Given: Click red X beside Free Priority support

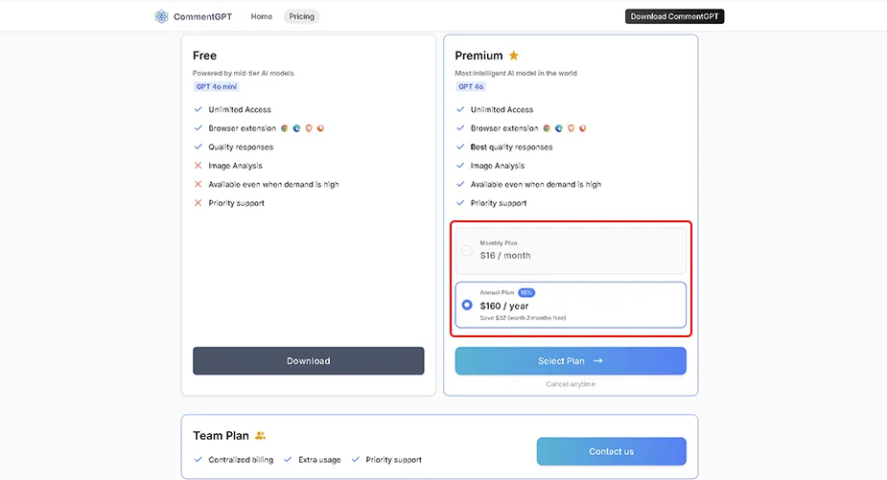Looking at the screenshot, I should coord(198,203).
